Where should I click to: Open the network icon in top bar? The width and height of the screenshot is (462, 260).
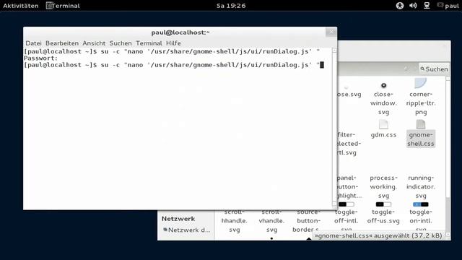pos(427,6)
